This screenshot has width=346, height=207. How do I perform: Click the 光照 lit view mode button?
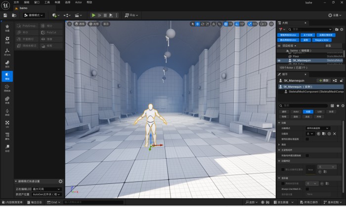tap(94, 24)
